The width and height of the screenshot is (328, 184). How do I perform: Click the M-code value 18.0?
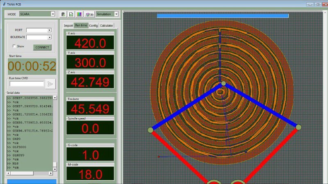pos(90,174)
